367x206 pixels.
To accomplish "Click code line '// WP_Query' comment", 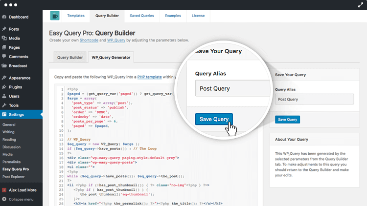I will (79, 140).
